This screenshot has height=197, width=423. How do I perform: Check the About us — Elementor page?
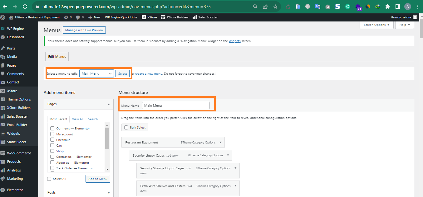(x=52, y=162)
